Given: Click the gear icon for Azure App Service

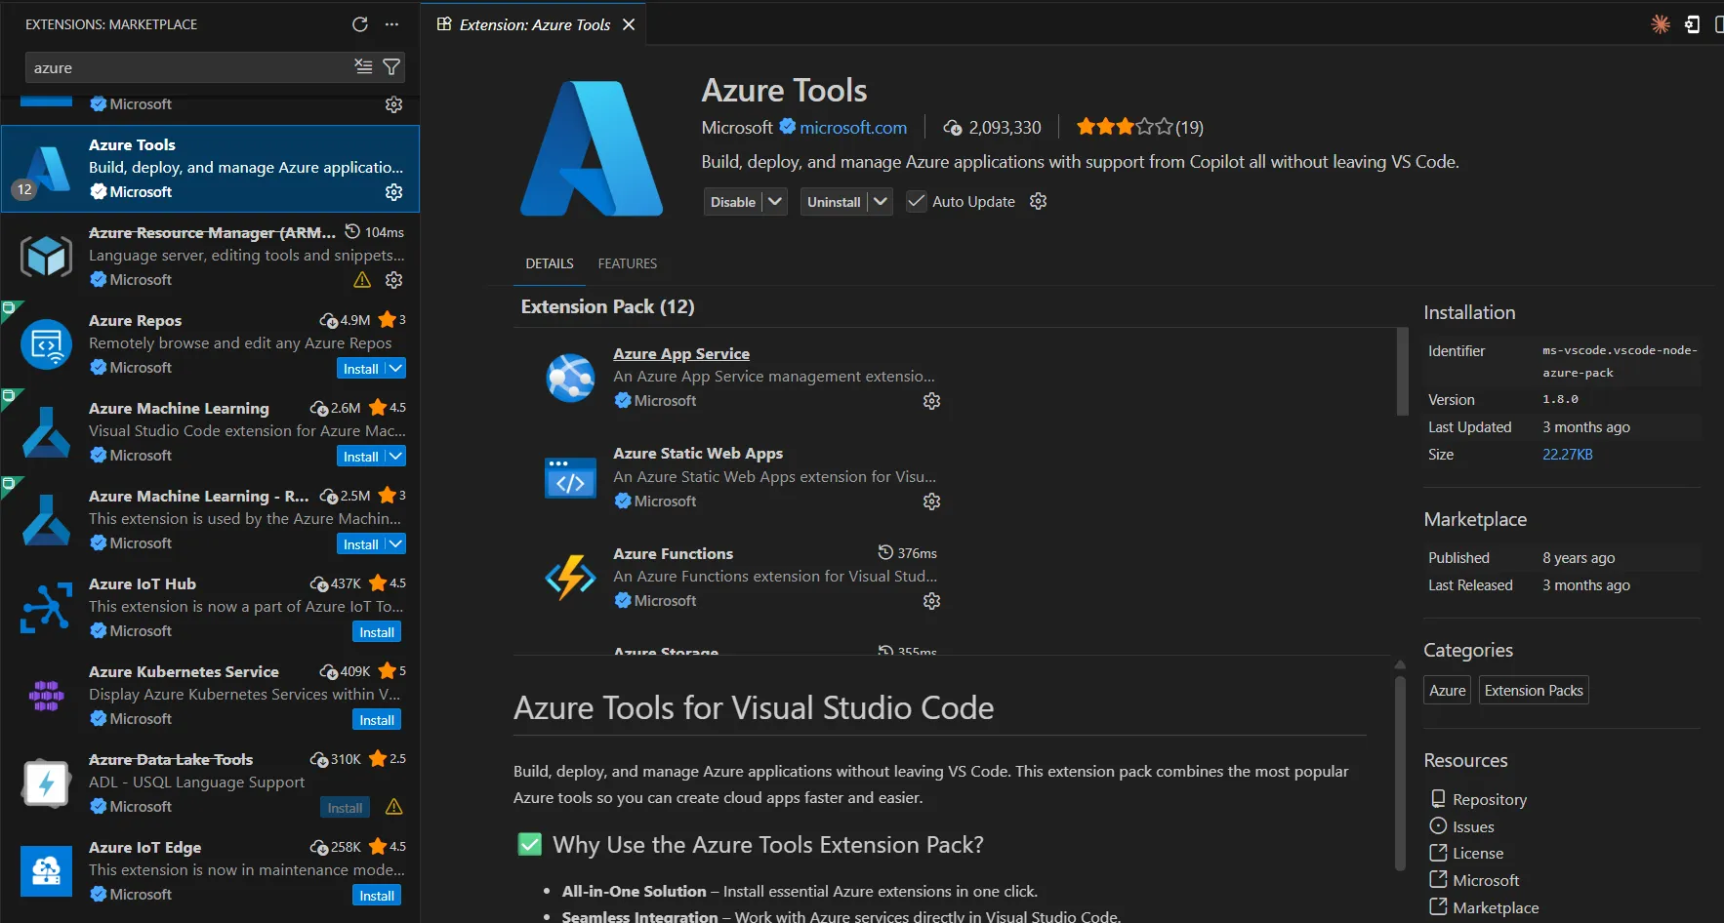Looking at the screenshot, I should click(931, 401).
